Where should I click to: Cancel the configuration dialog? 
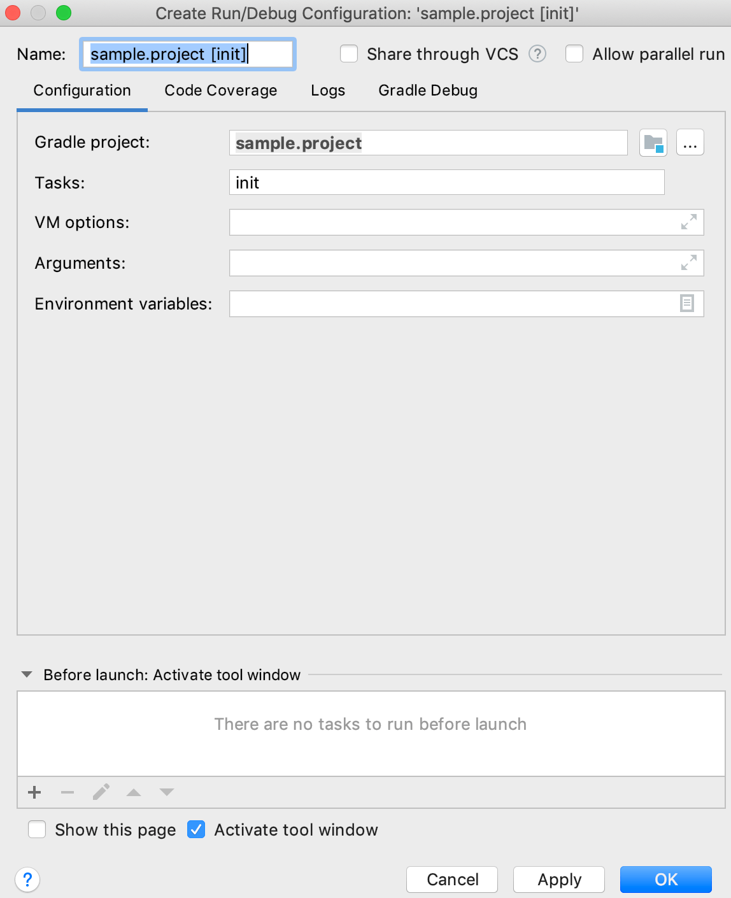point(451,880)
